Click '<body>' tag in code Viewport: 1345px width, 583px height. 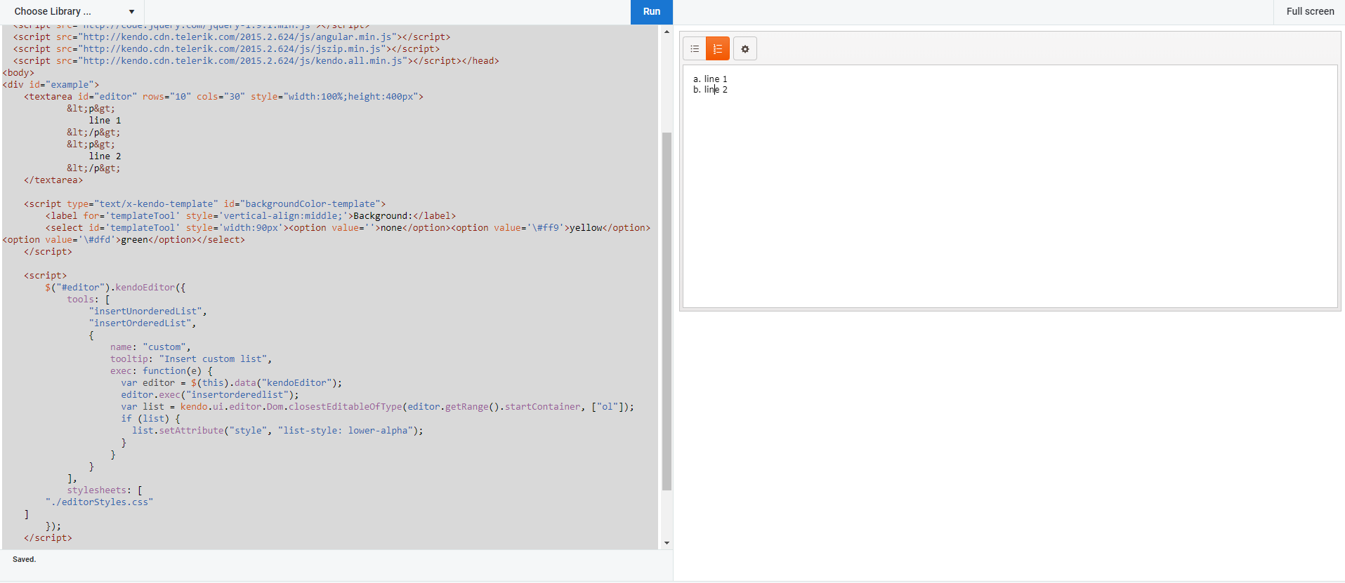(18, 73)
